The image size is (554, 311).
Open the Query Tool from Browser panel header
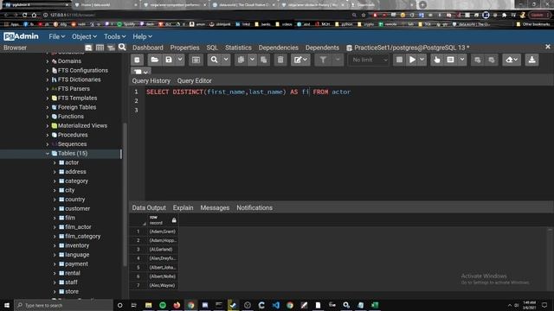coord(88,48)
